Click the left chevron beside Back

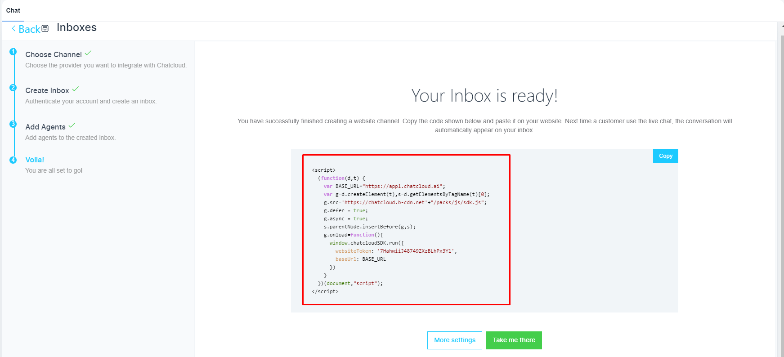[14, 29]
